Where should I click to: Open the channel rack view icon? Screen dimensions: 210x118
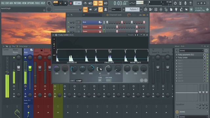coord(156,10)
